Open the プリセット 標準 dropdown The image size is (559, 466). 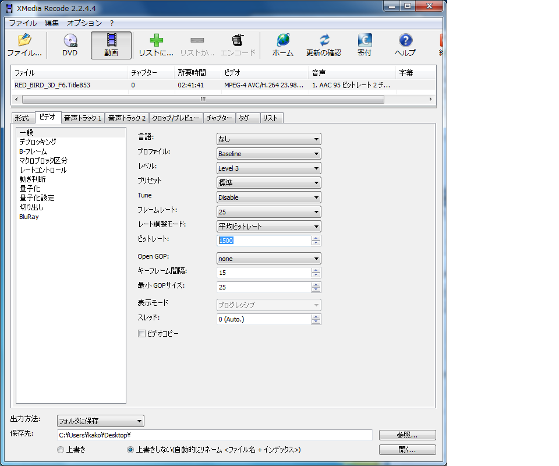(x=269, y=183)
